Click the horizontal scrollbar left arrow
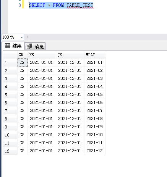 [x=27, y=37]
